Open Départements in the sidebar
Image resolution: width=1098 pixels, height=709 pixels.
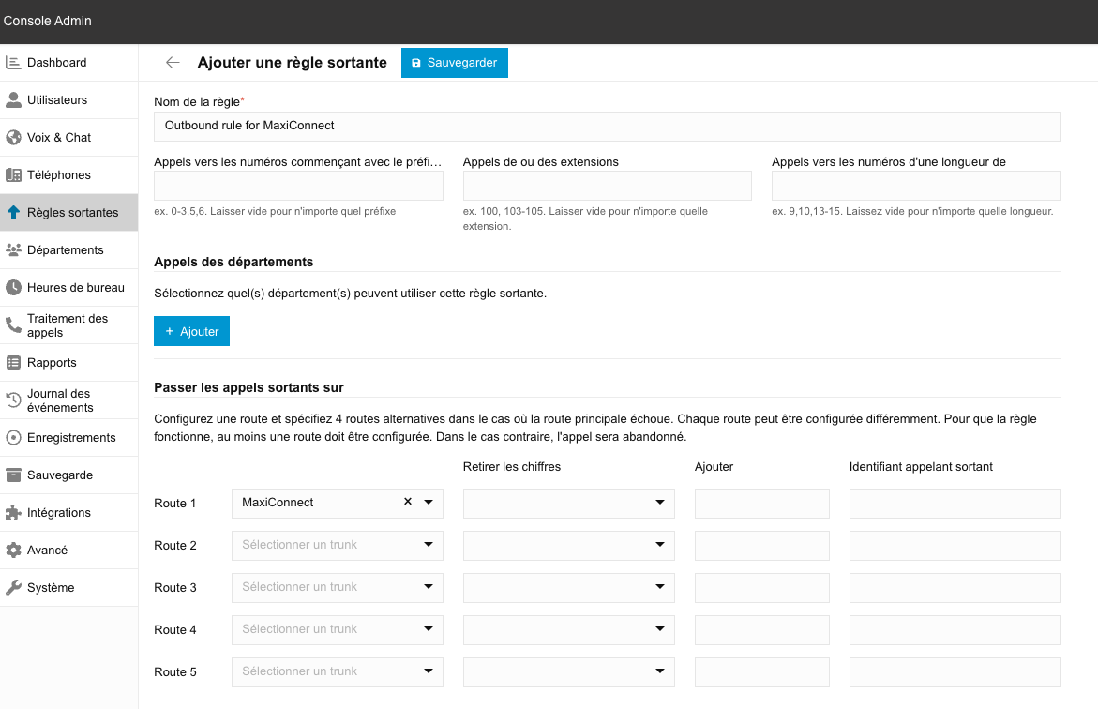pos(65,250)
